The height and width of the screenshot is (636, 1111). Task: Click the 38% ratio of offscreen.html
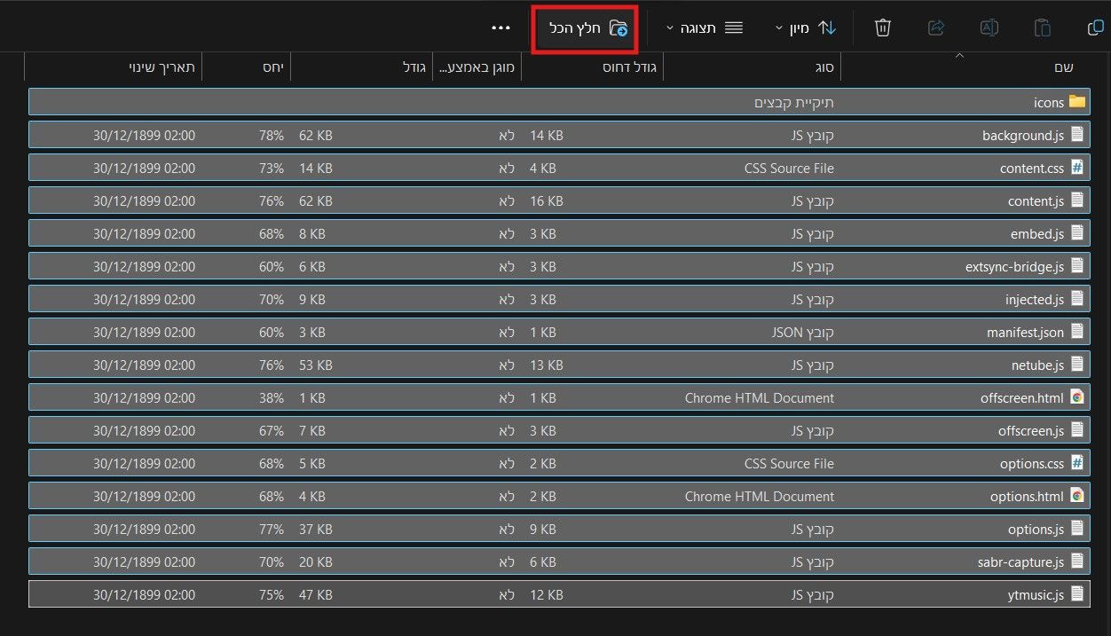(x=272, y=398)
